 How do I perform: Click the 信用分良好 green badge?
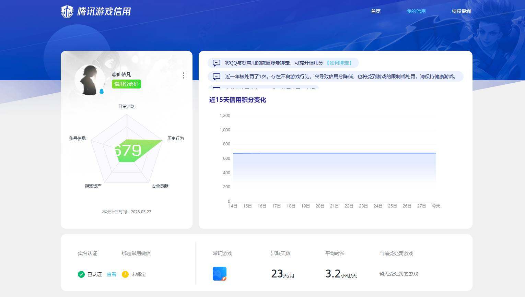click(x=126, y=84)
